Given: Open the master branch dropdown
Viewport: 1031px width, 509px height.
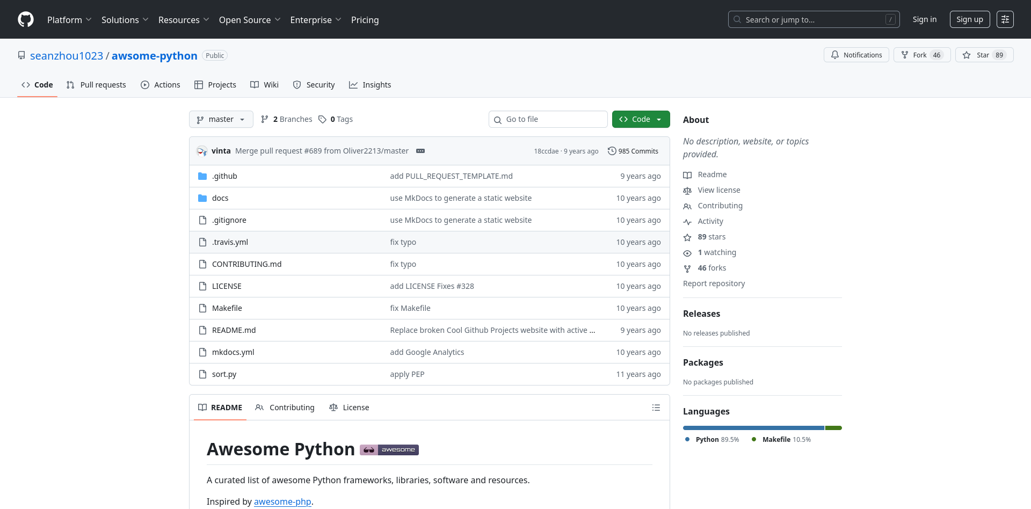Looking at the screenshot, I should (x=221, y=119).
